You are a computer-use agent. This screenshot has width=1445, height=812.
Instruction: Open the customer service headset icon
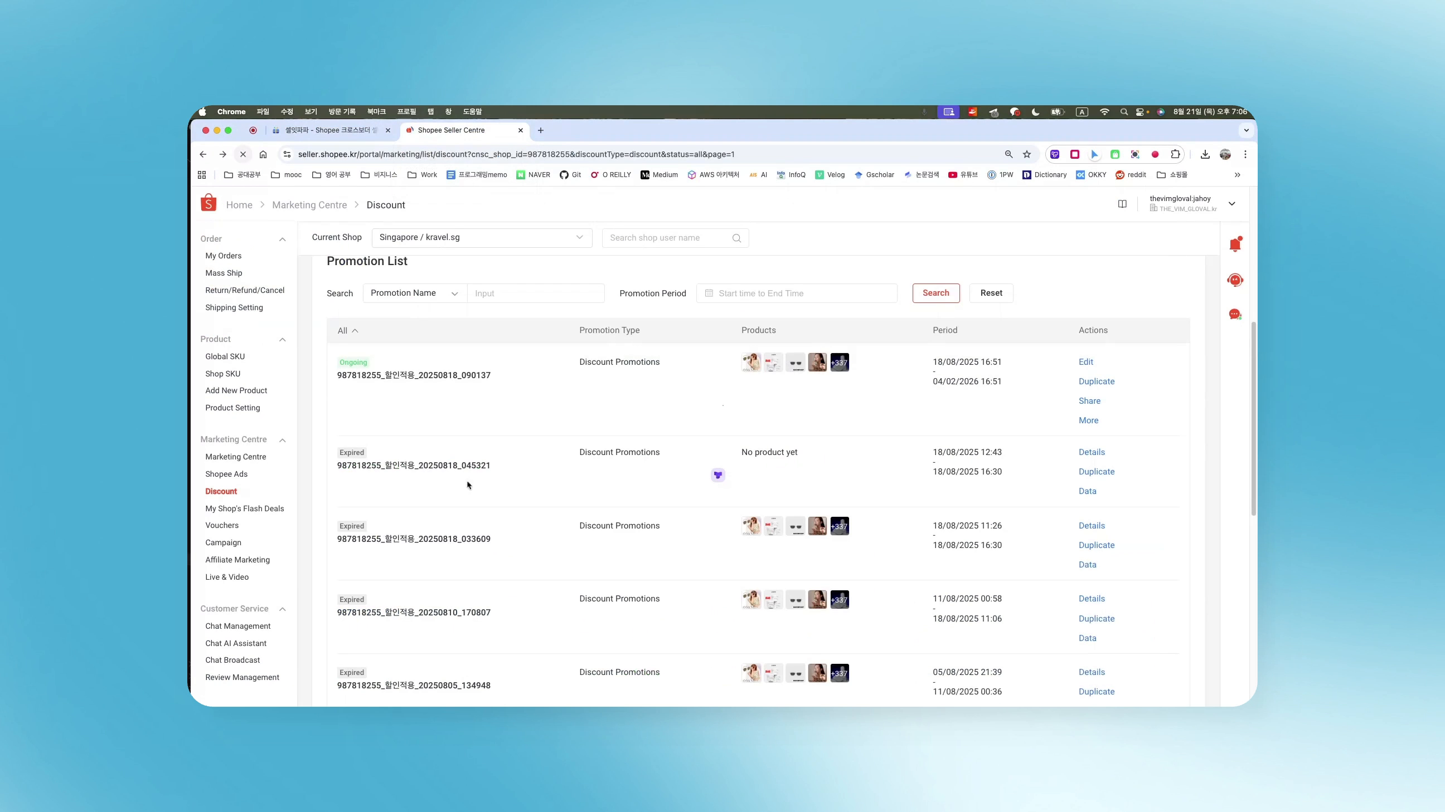1235,280
